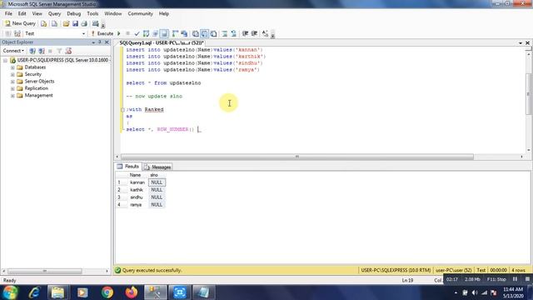Toggle Include Actual Execution Plan
Image resolution: width=533 pixels, height=300 pixels.
[x=176, y=33]
